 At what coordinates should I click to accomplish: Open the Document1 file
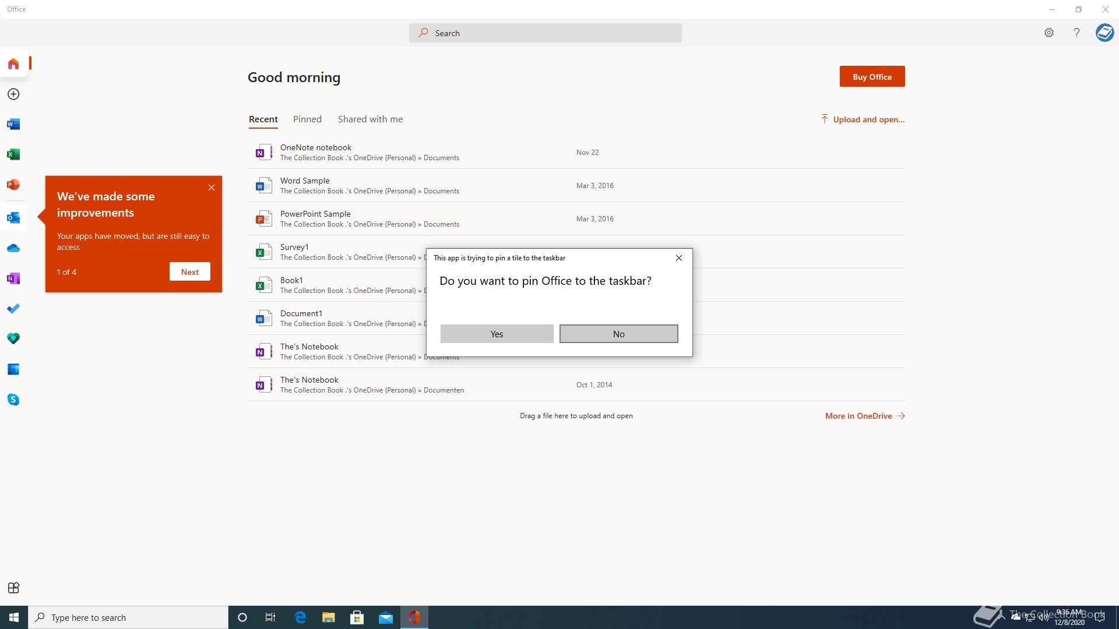(337, 318)
